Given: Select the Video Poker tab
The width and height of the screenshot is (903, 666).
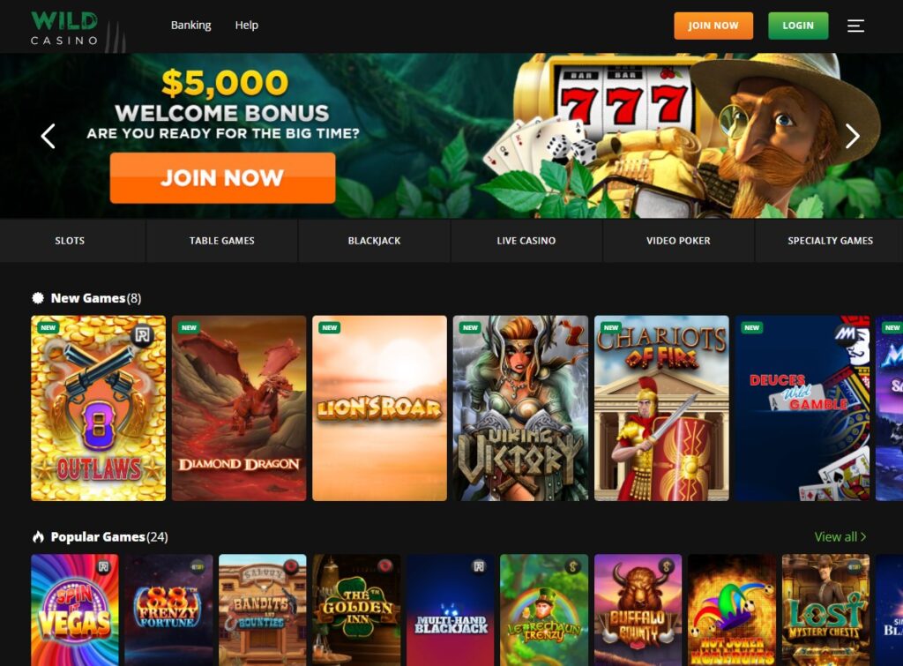Looking at the screenshot, I should click(x=678, y=240).
